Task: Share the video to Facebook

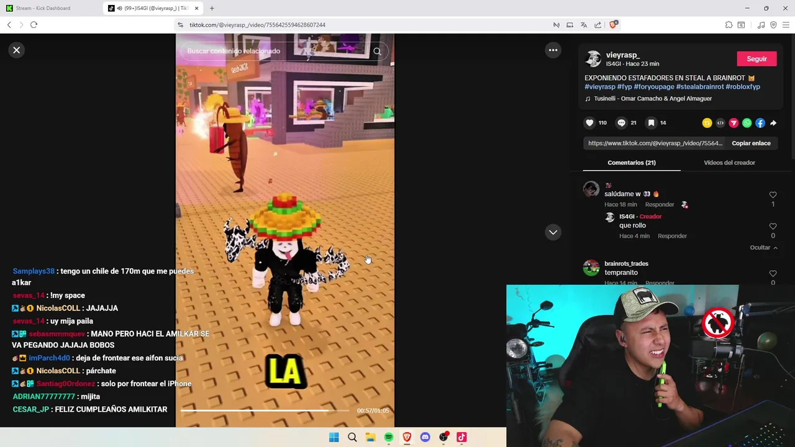Action: point(760,123)
